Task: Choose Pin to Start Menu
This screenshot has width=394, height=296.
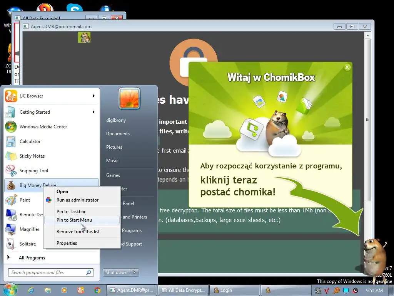Action: click(x=74, y=220)
